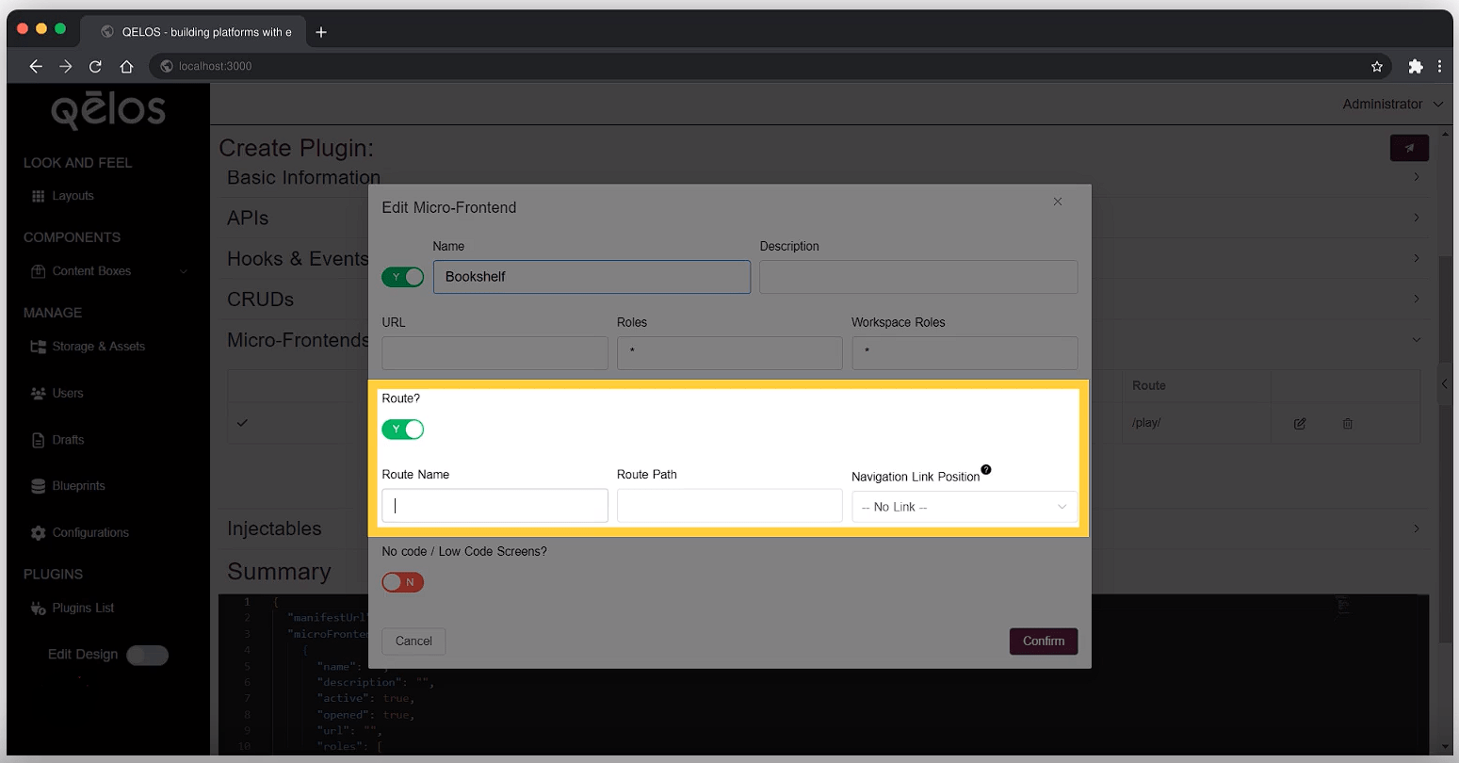Delete the micro-frontend with the trash icon
Image resolution: width=1459 pixels, height=763 pixels.
tap(1347, 423)
